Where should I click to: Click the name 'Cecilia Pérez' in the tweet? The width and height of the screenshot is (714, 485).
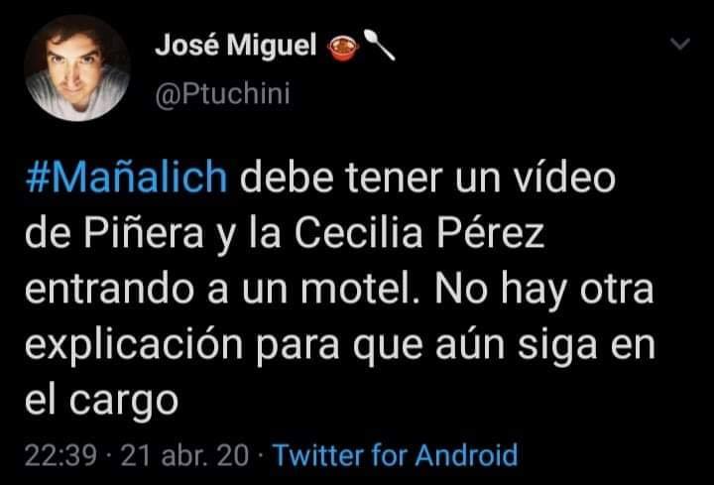[419, 234]
